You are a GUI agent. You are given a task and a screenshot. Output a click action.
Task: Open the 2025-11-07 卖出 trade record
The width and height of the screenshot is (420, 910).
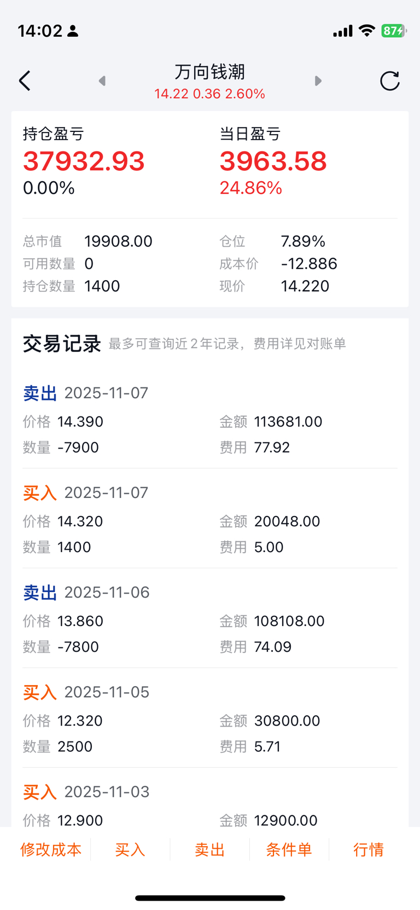point(210,420)
